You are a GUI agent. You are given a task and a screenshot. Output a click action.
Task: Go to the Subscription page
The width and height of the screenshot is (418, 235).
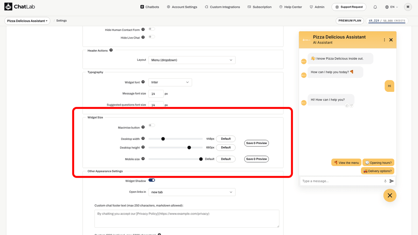(260, 7)
